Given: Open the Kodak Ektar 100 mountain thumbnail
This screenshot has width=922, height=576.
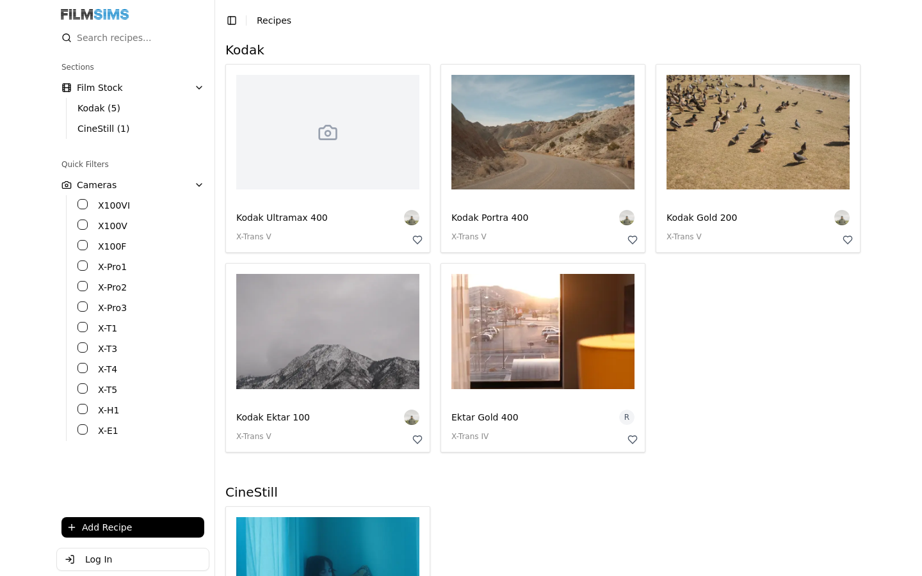Looking at the screenshot, I should click(x=328, y=332).
